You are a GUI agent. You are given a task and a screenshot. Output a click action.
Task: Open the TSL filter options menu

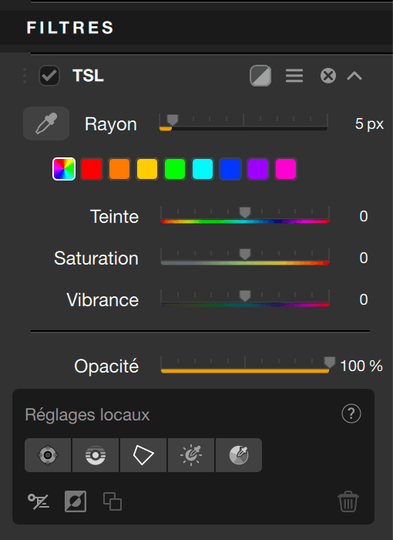(x=294, y=76)
